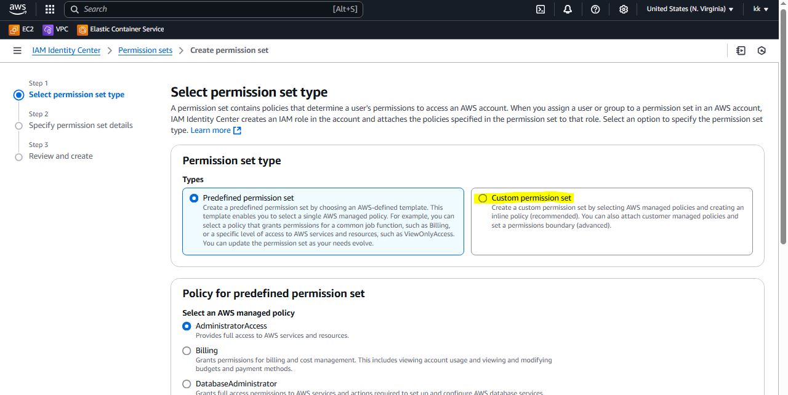Screen dimensions: 788x395
Task: Open the kk account dropdown menu
Action: (761, 9)
